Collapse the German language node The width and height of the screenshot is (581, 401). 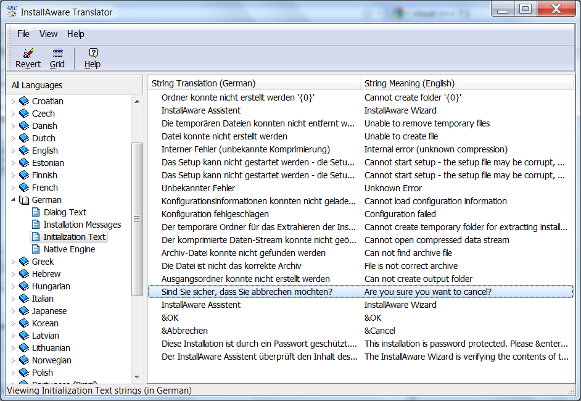tap(14, 200)
